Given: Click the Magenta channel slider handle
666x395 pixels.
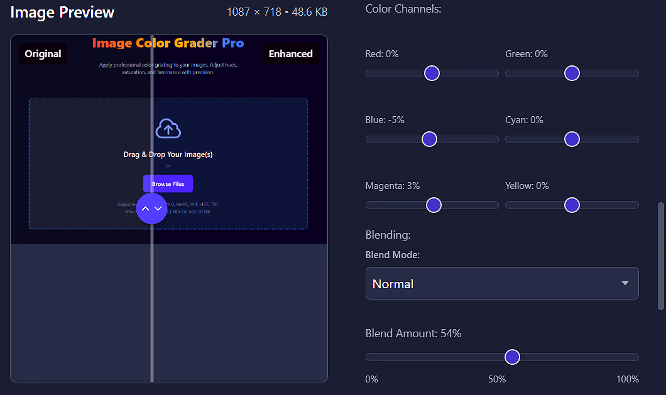Looking at the screenshot, I should click(434, 205).
